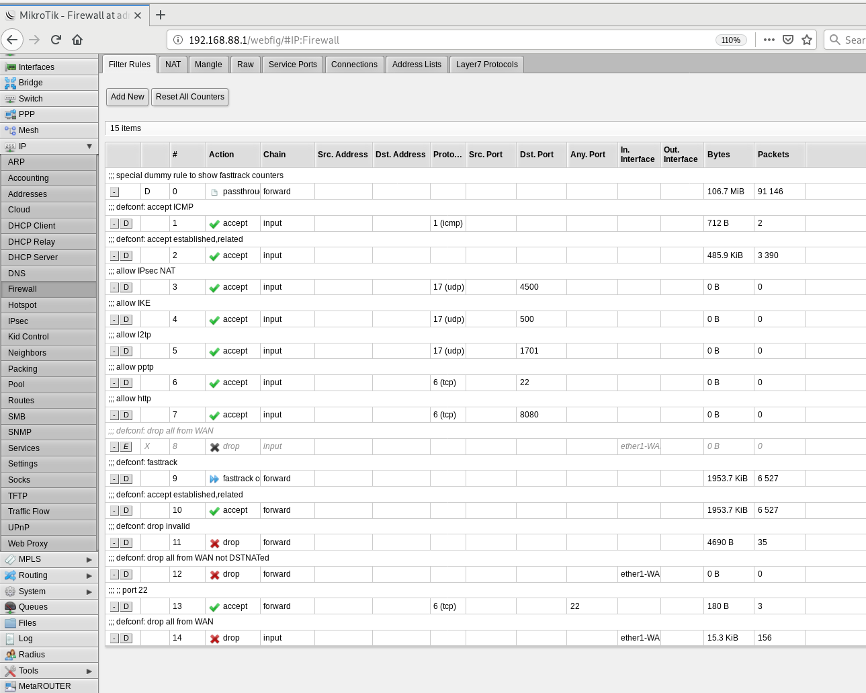Remove rule 12 with minus button
866x693 pixels.
[114, 575]
